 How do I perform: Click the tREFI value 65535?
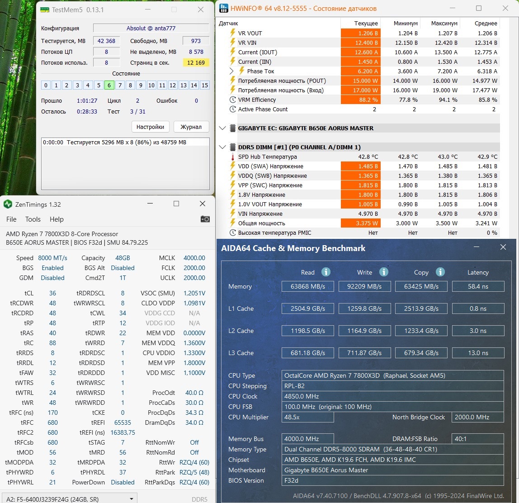pos(123,422)
